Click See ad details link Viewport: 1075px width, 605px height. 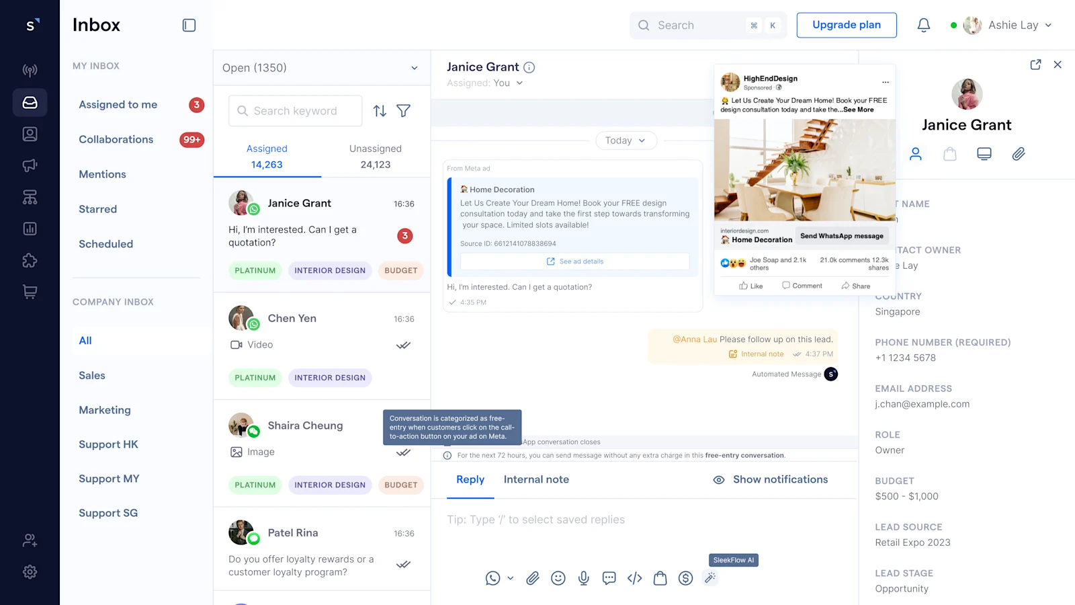[x=575, y=261]
